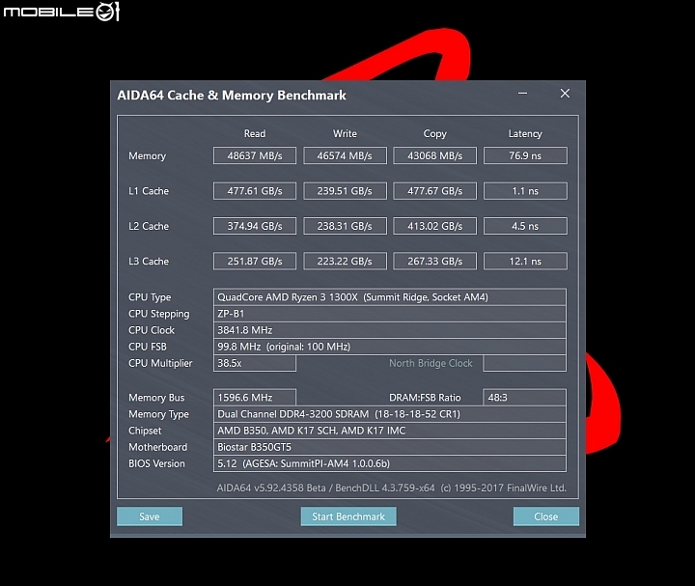Click the Memory Bus field 1596.6 MHz
Screen dimensions: 695x586
point(255,398)
